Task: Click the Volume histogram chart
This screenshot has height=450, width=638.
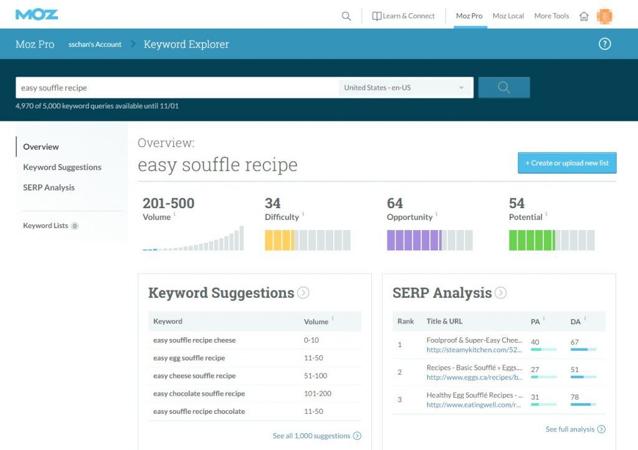Action: (x=193, y=238)
